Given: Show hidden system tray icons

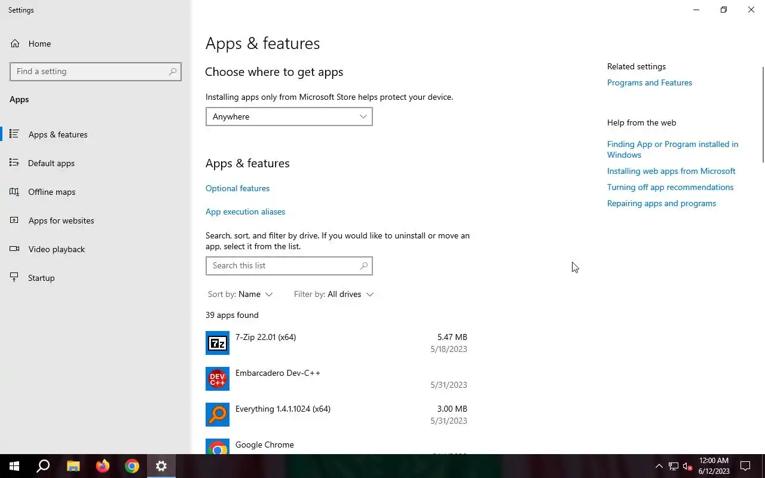Looking at the screenshot, I should click(x=659, y=466).
